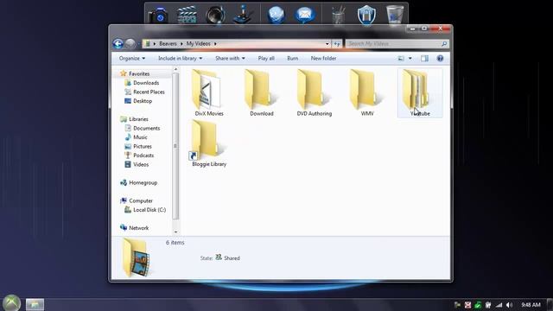Open Local Disk (C:)
Screen dimensions: 553x311
(x=149, y=210)
